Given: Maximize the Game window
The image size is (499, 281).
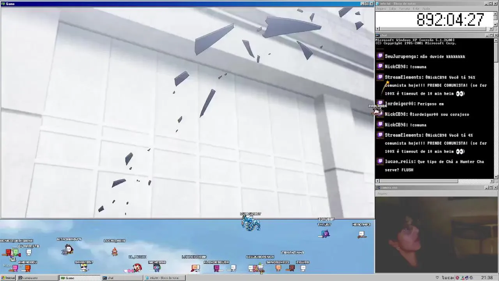Looking at the screenshot, I should (367, 4).
